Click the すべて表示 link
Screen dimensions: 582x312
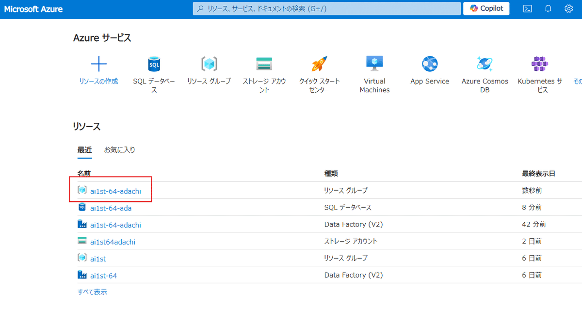[92, 292]
